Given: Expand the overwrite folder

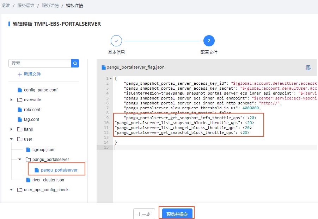Looking at the screenshot, I should (x=11, y=99).
